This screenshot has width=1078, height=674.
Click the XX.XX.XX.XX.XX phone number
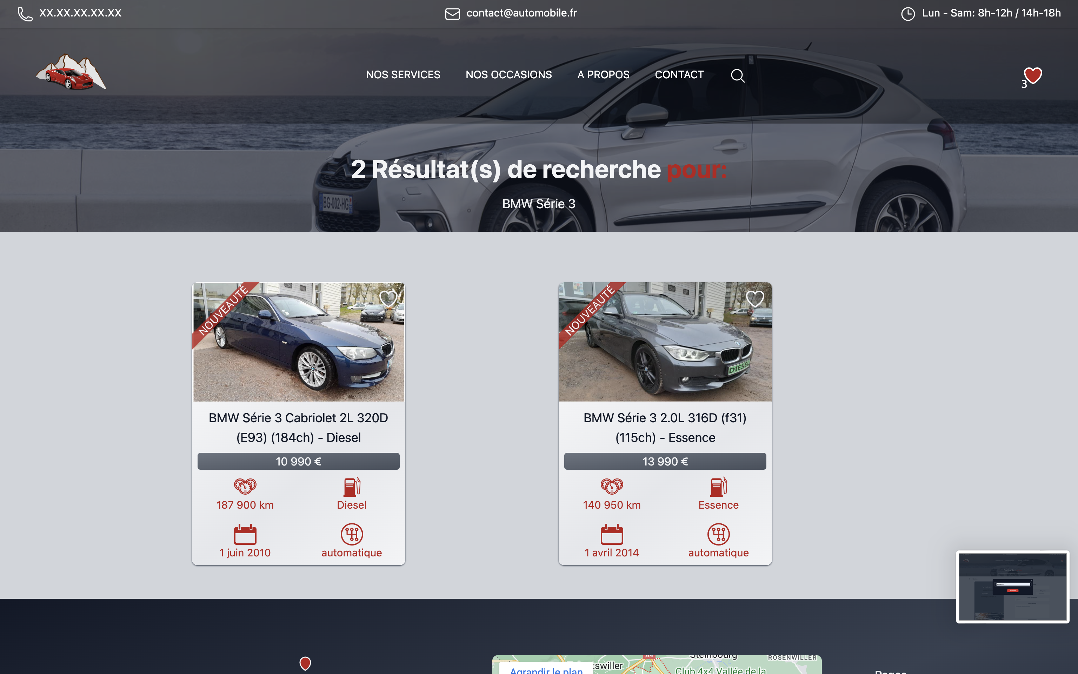80,13
